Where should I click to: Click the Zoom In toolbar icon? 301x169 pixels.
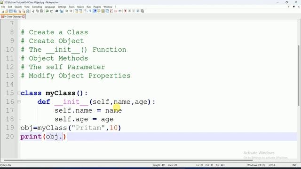[x=67, y=11]
